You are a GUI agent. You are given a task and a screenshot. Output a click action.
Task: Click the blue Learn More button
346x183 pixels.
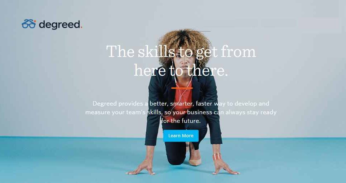pyautogui.click(x=181, y=136)
